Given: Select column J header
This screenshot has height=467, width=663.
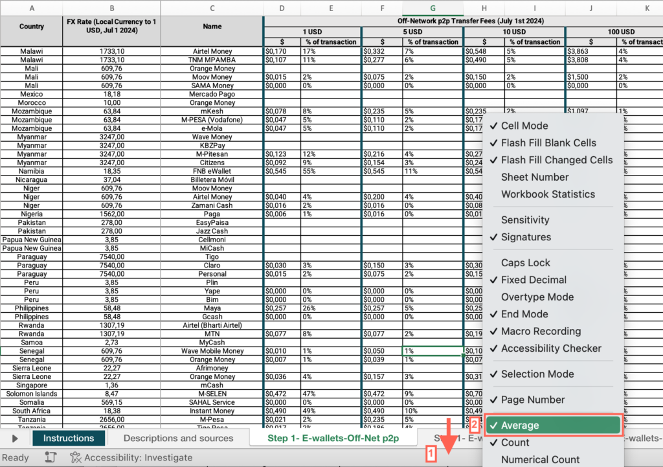Looking at the screenshot, I should [x=590, y=8].
